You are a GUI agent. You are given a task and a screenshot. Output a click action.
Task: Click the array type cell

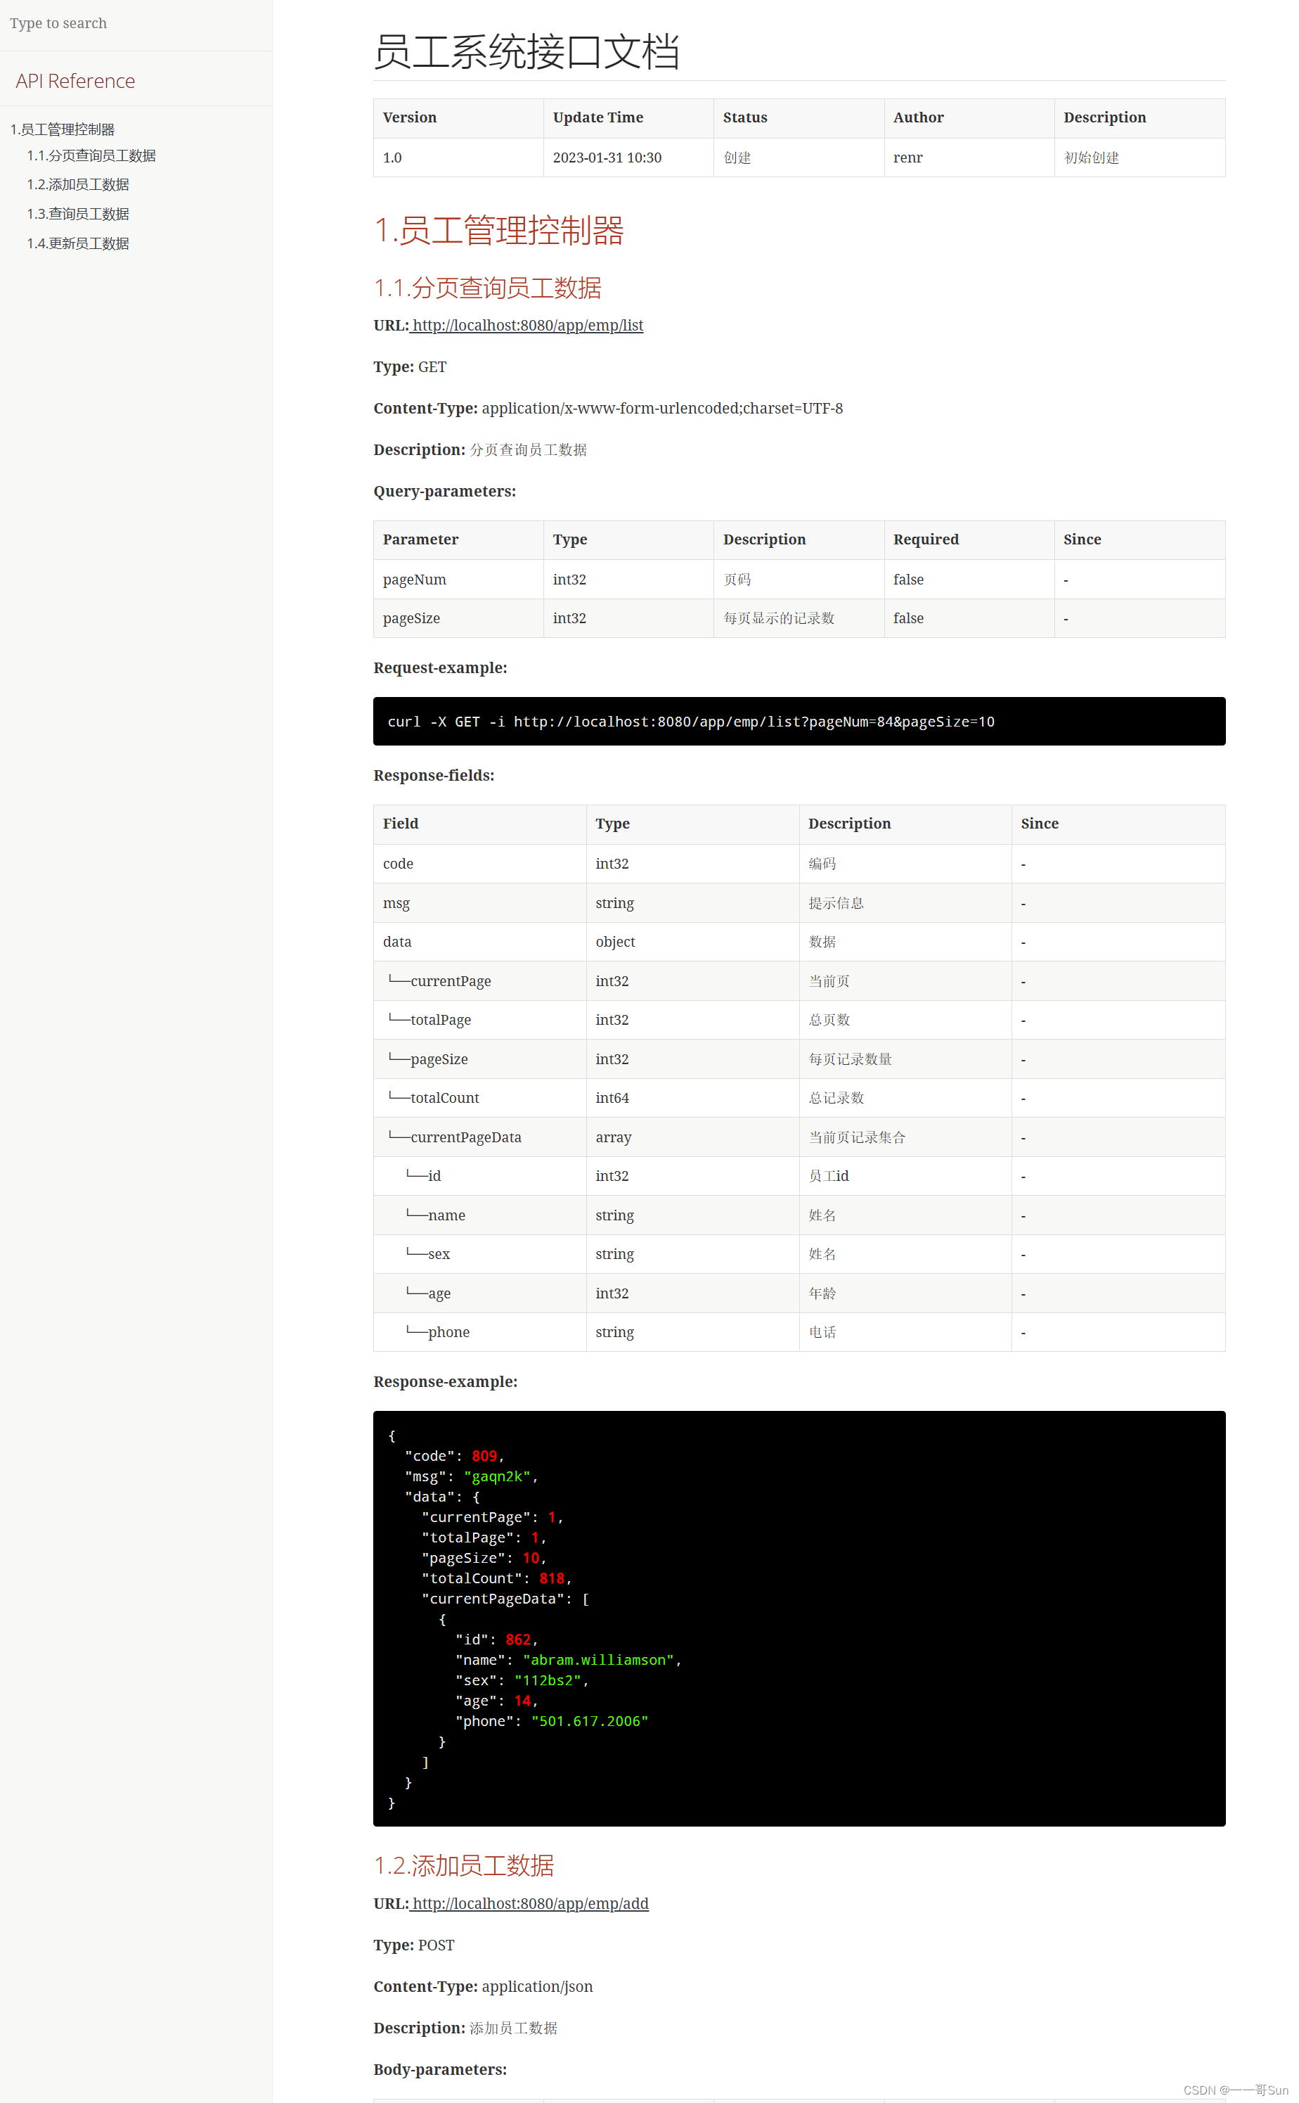click(692, 1137)
